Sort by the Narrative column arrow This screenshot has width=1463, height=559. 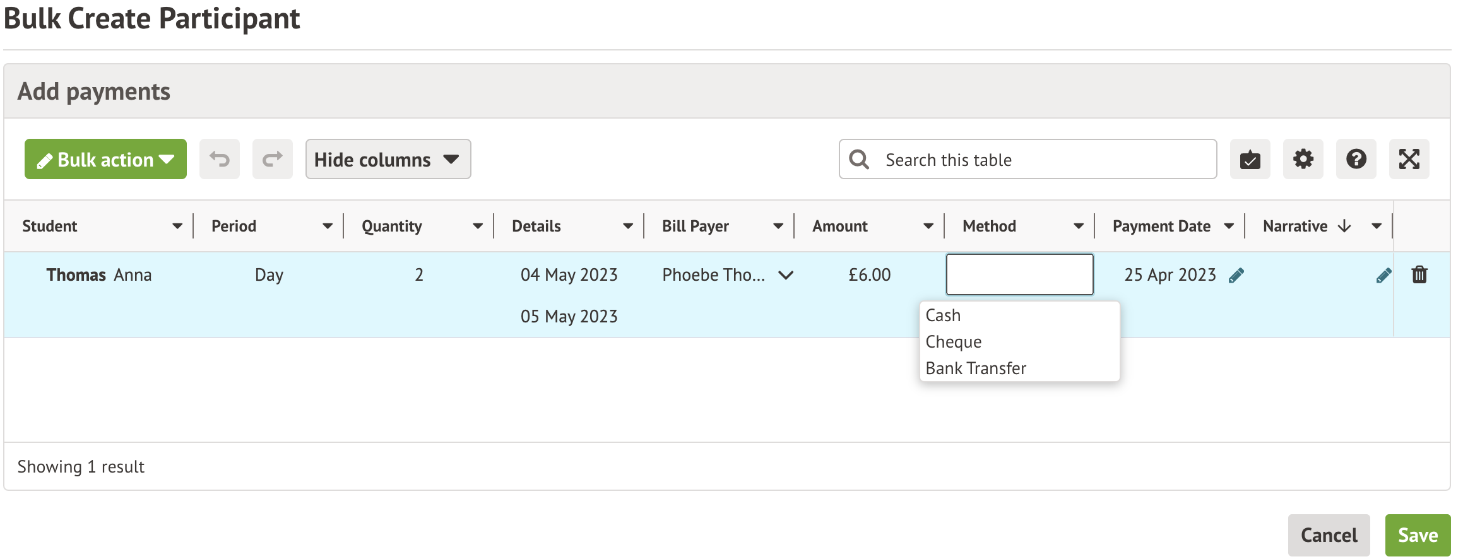coord(1344,226)
